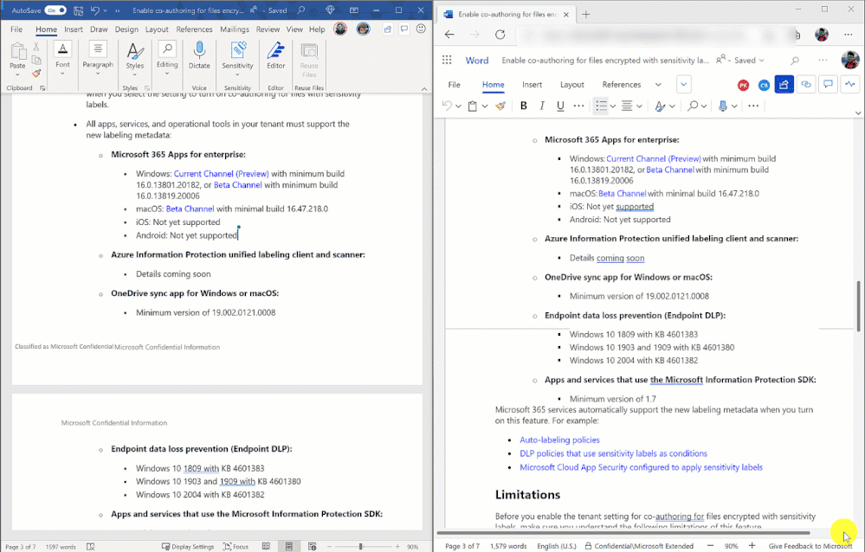
Task: Open the File tab in desktop Word
Action: click(16, 29)
